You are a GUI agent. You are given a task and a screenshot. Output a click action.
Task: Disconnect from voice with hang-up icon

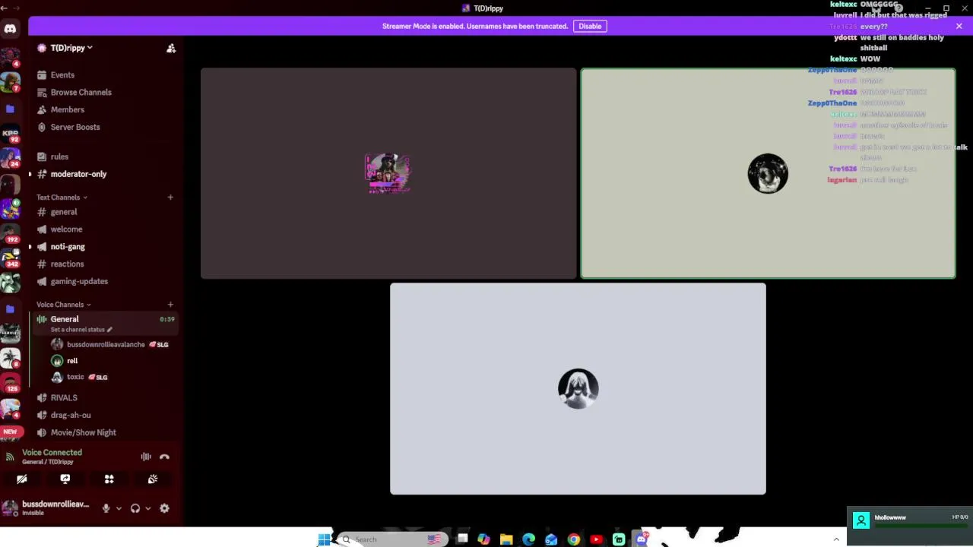point(164,457)
